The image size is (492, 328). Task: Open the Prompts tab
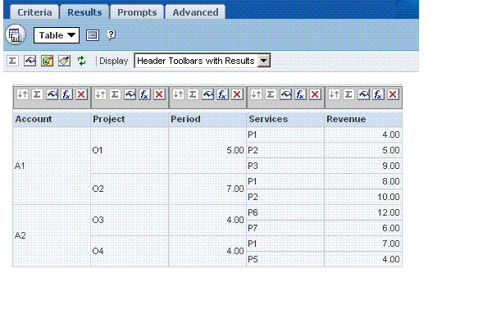(x=137, y=12)
